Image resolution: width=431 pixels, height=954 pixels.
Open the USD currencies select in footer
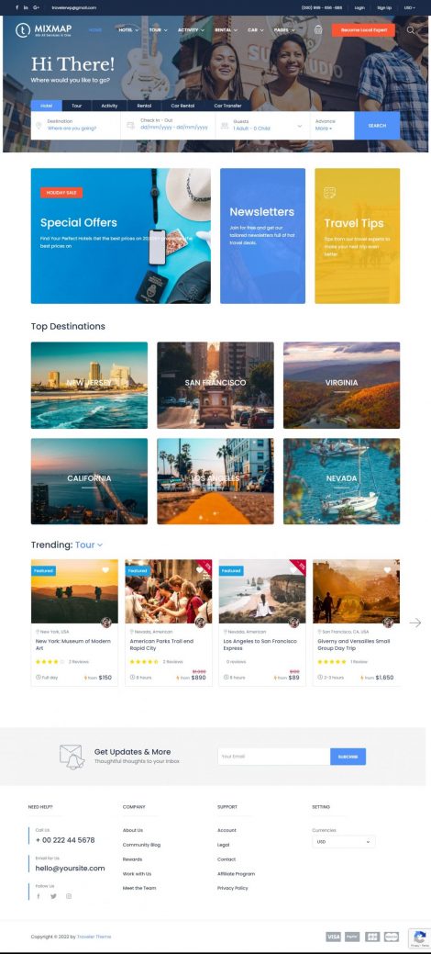click(344, 841)
